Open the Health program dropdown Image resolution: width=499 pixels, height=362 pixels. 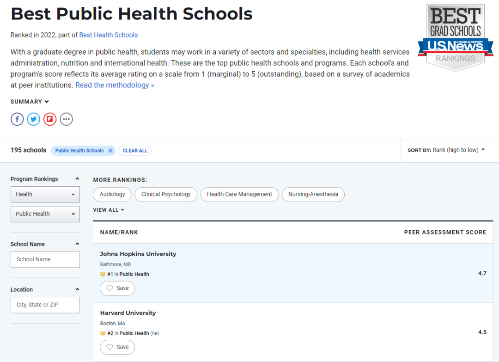click(x=45, y=194)
